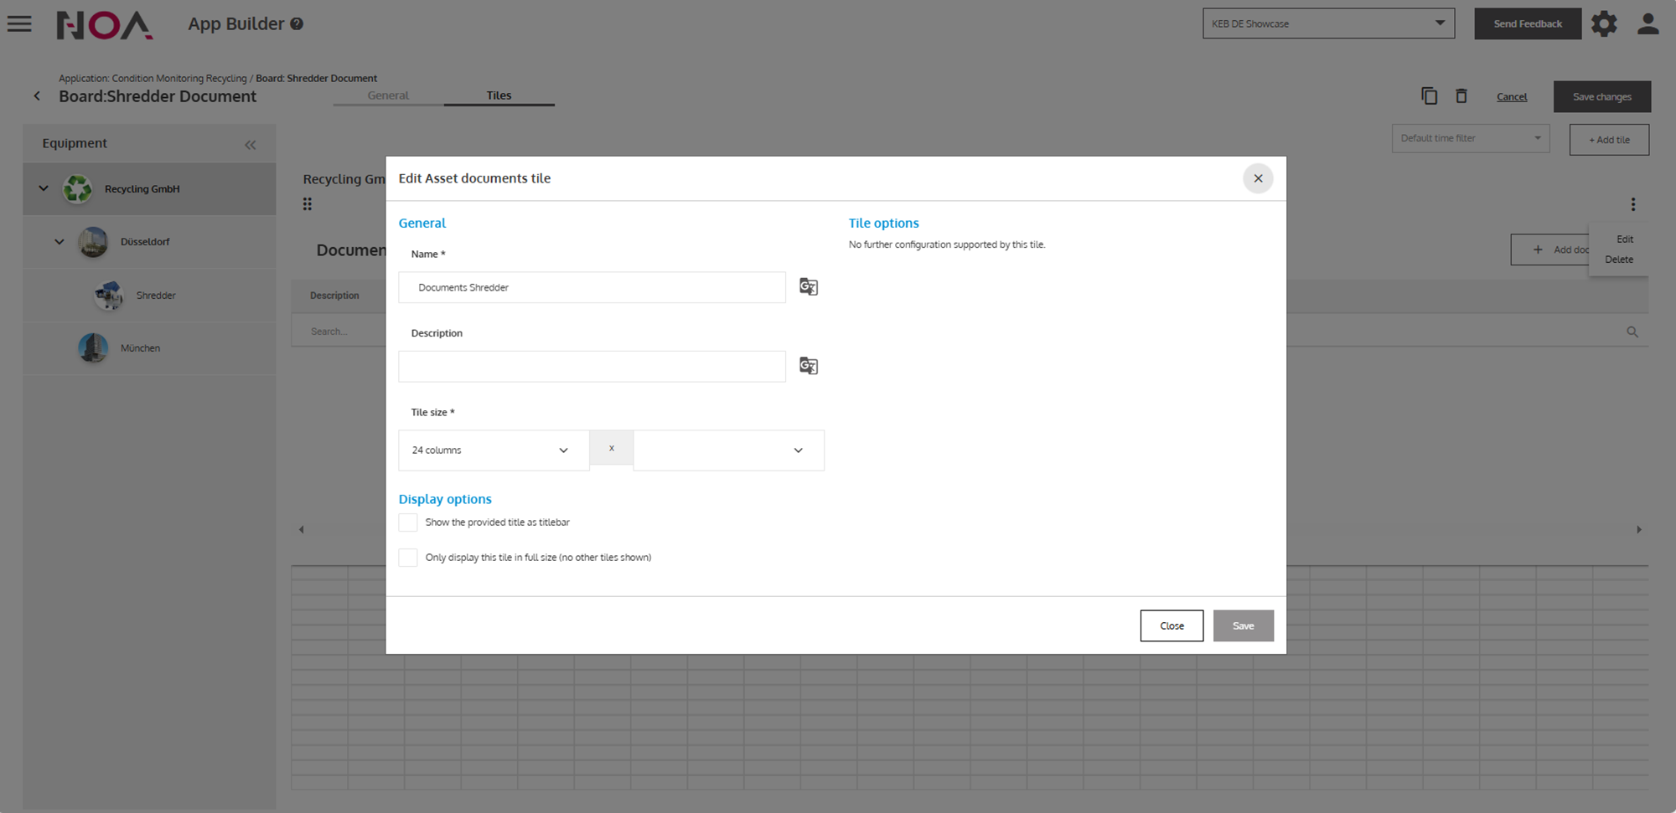Open the 24 columns tile size dropdown
The height and width of the screenshot is (813, 1676).
click(493, 450)
